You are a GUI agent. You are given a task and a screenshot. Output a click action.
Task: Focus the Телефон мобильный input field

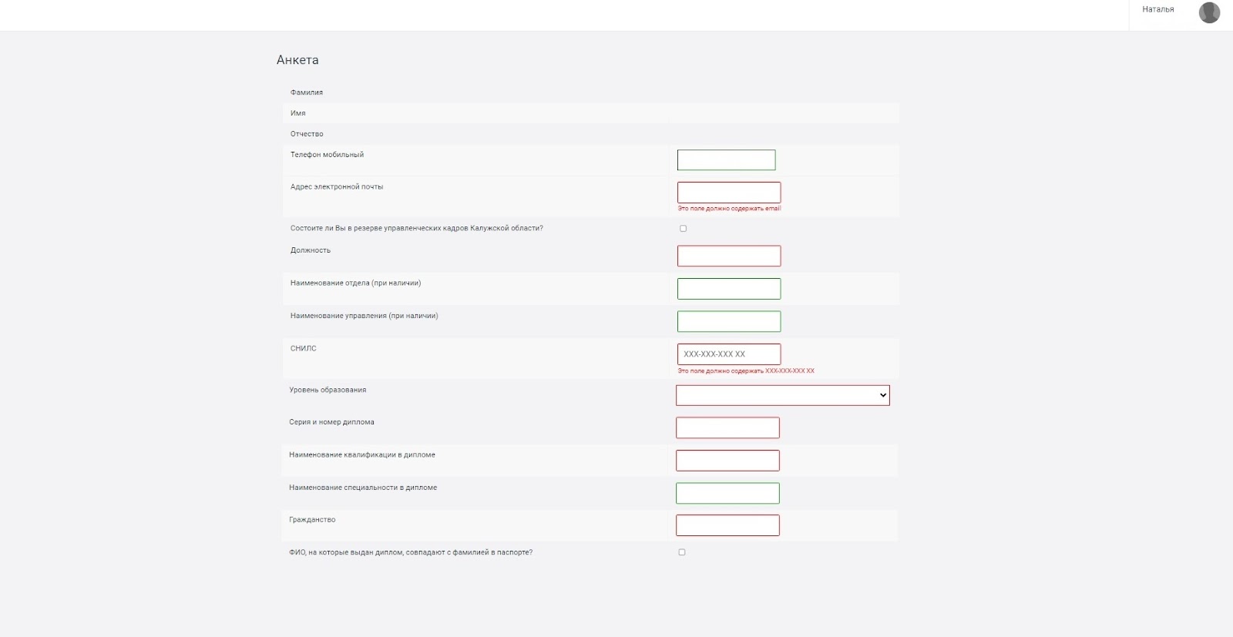(x=726, y=160)
